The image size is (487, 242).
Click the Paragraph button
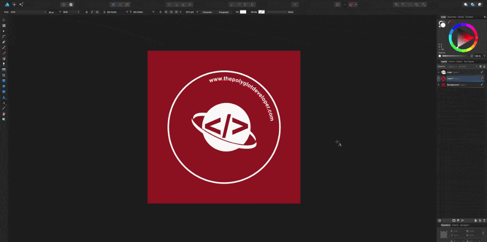[224, 12]
